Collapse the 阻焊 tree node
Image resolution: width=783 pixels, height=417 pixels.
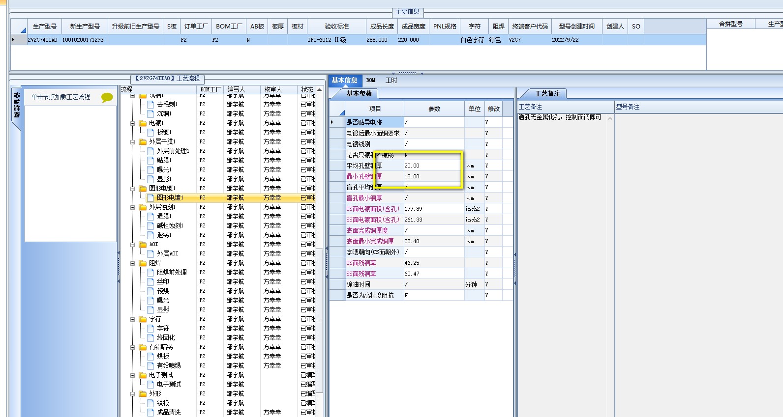point(133,263)
